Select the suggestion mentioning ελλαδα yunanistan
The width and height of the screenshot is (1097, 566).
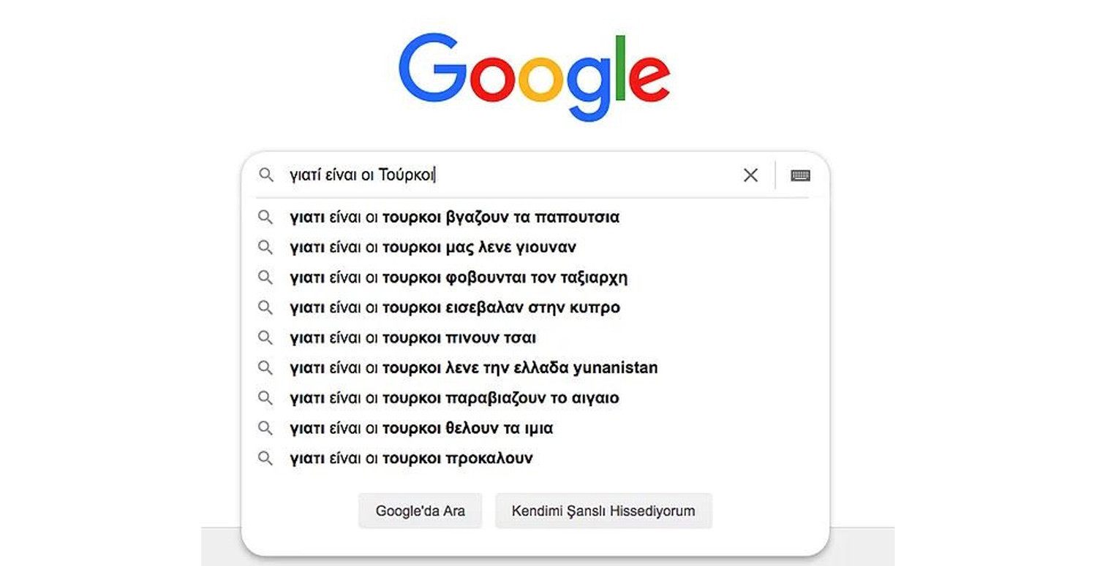[474, 367]
